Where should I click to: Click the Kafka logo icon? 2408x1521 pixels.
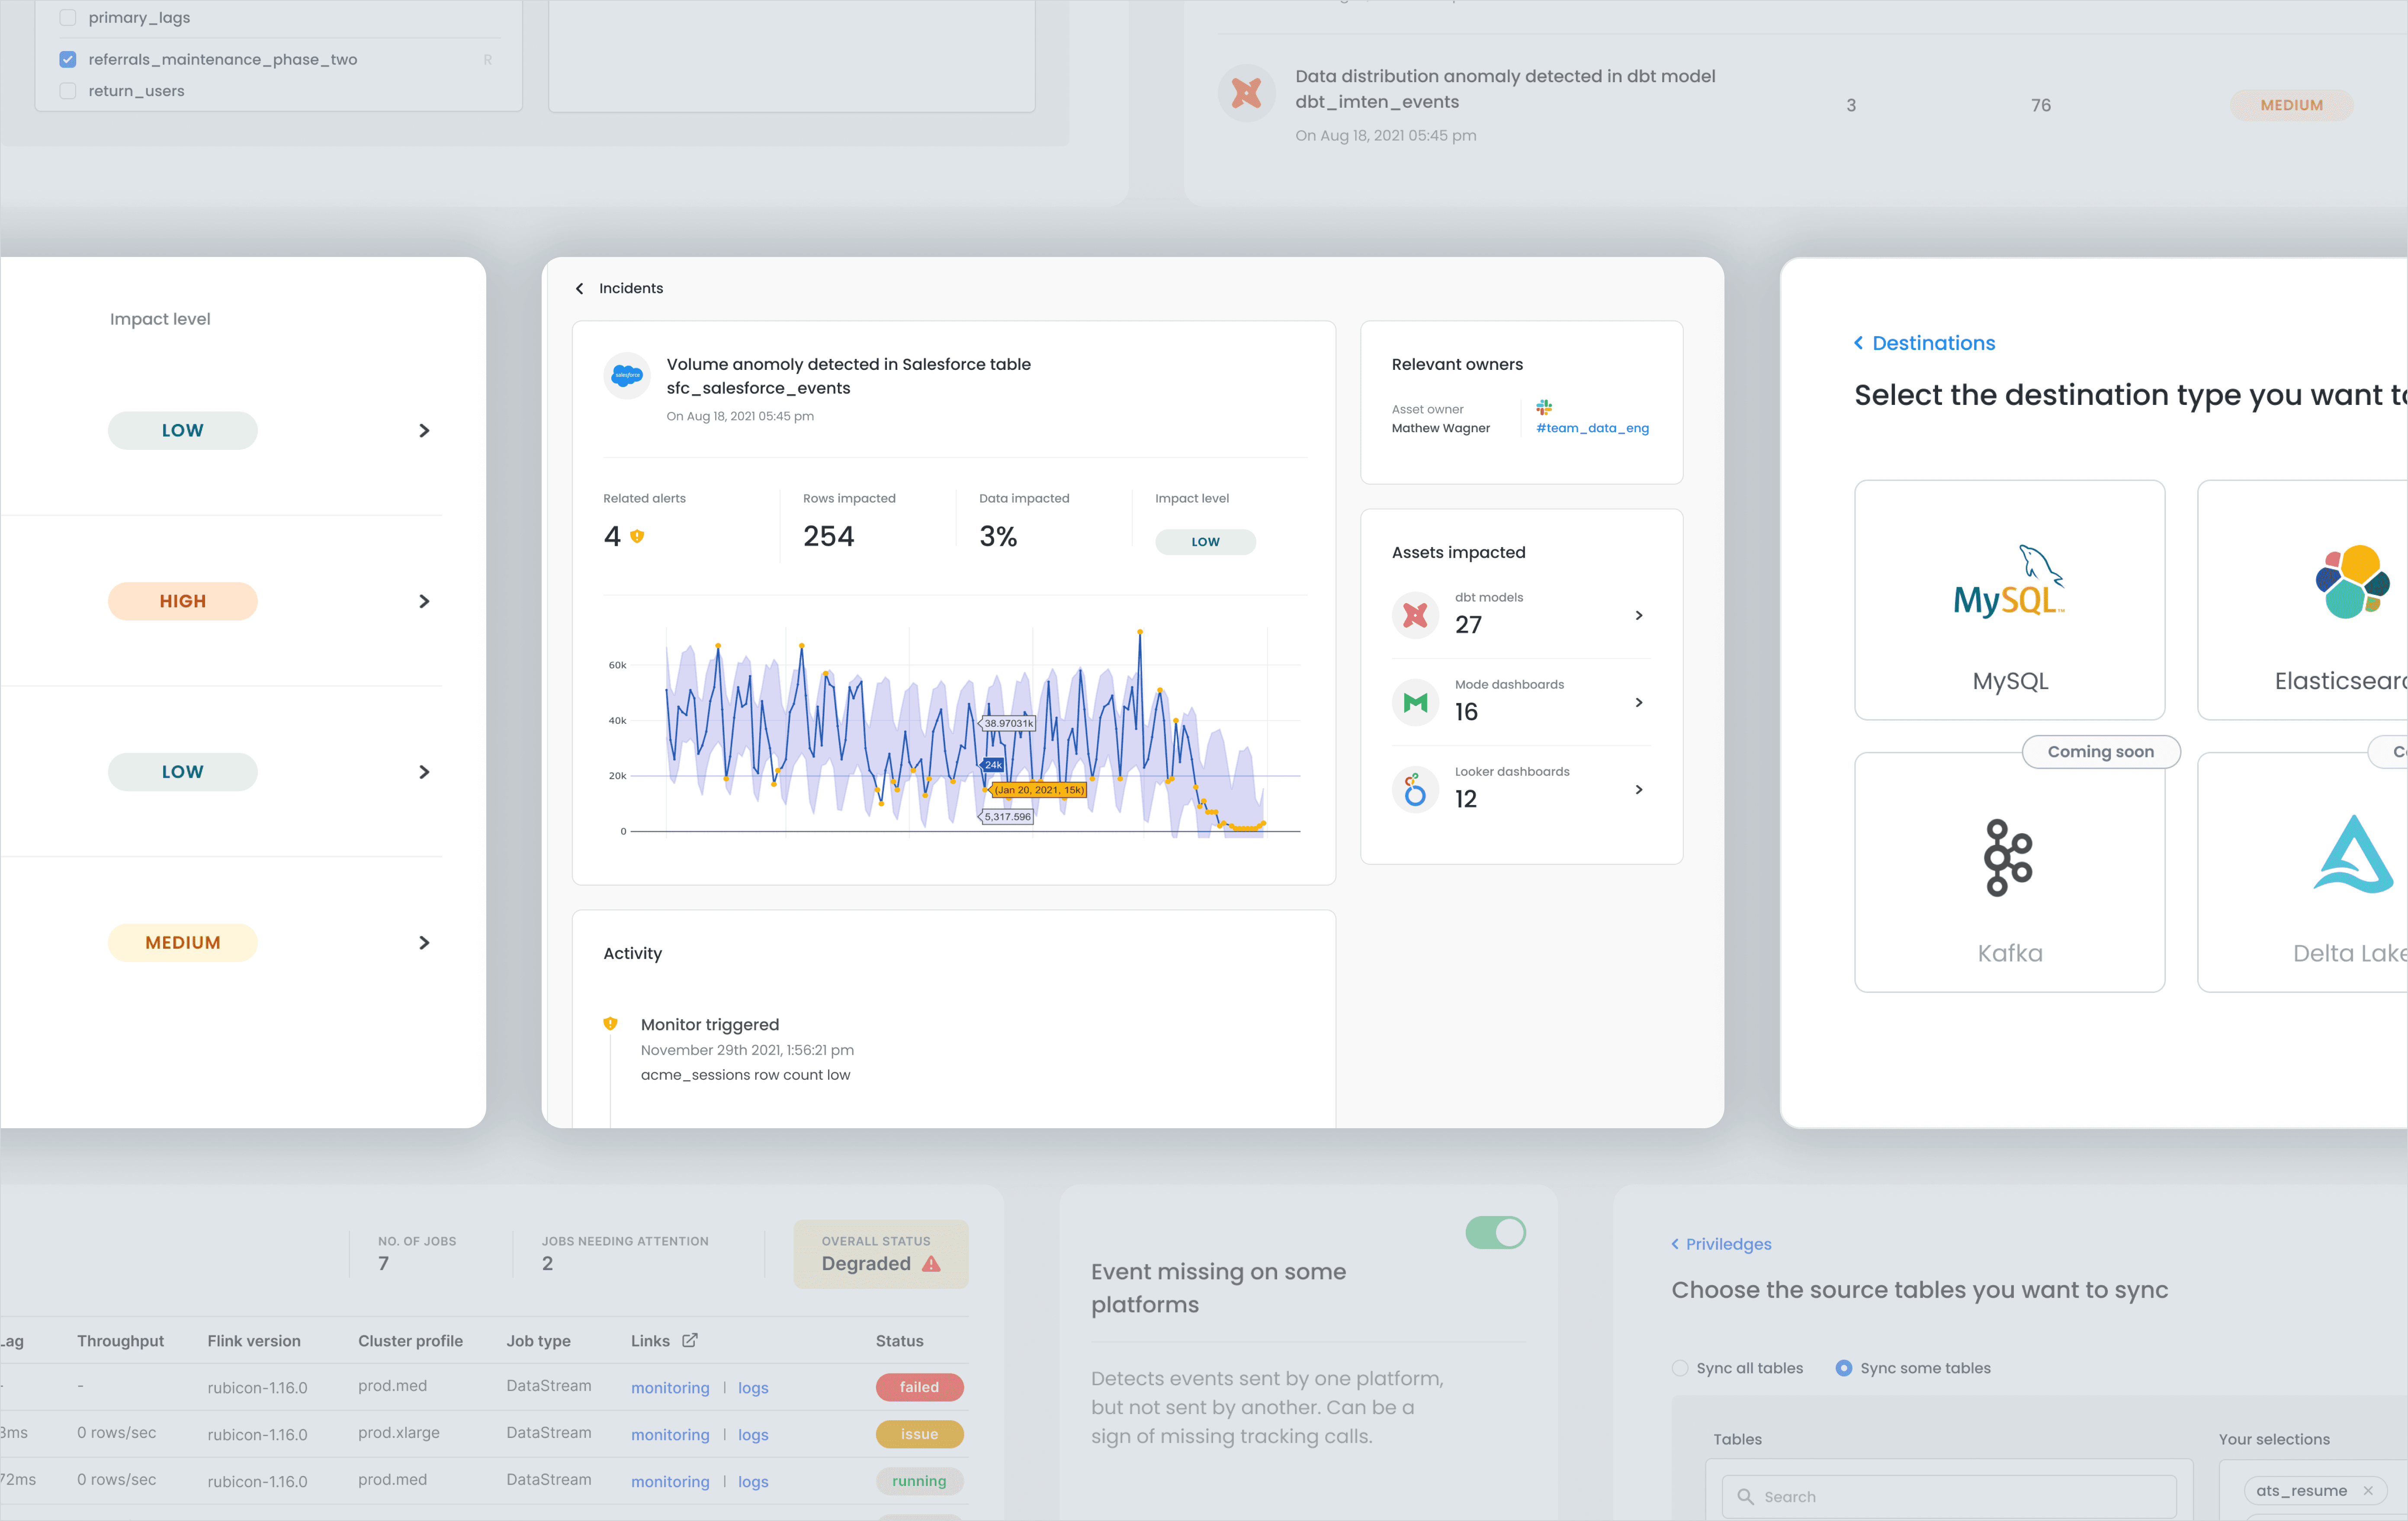click(x=2008, y=858)
